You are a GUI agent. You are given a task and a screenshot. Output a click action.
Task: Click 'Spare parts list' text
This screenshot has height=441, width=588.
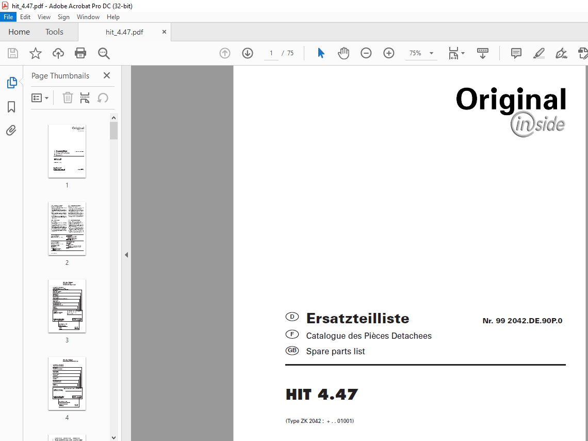coord(335,351)
